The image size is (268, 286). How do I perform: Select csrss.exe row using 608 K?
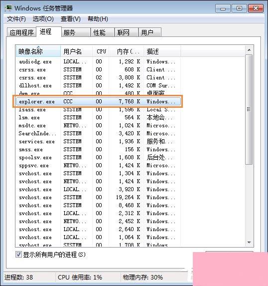pyautogui.click(x=98, y=69)
